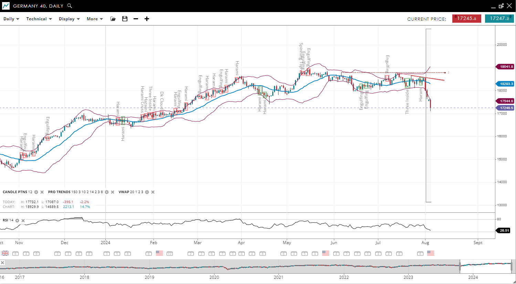Zoom out with the minus icon

(x=136, y=19)
